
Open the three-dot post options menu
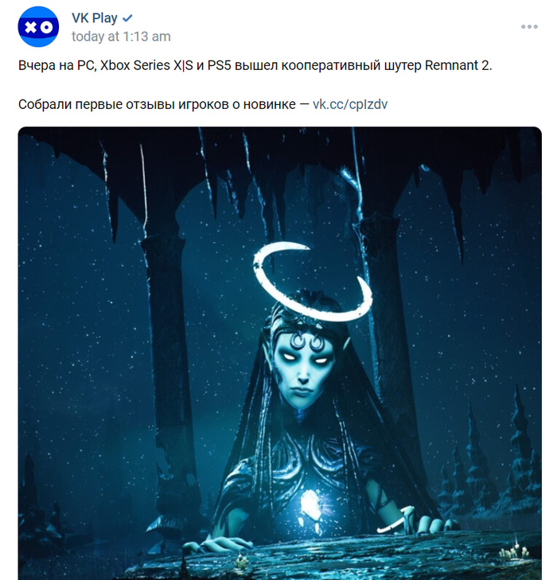tap(529, 26)
